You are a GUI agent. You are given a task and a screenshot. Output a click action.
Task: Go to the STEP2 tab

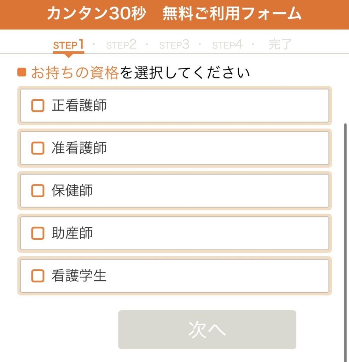click(121, 45)
